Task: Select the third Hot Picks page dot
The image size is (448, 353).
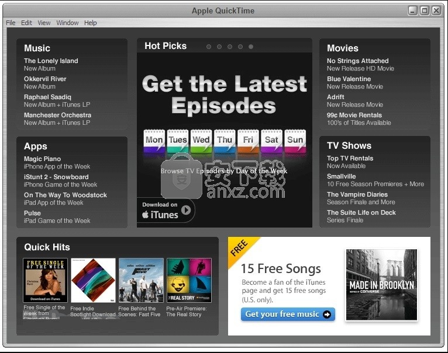Action: tap(230, 47)
